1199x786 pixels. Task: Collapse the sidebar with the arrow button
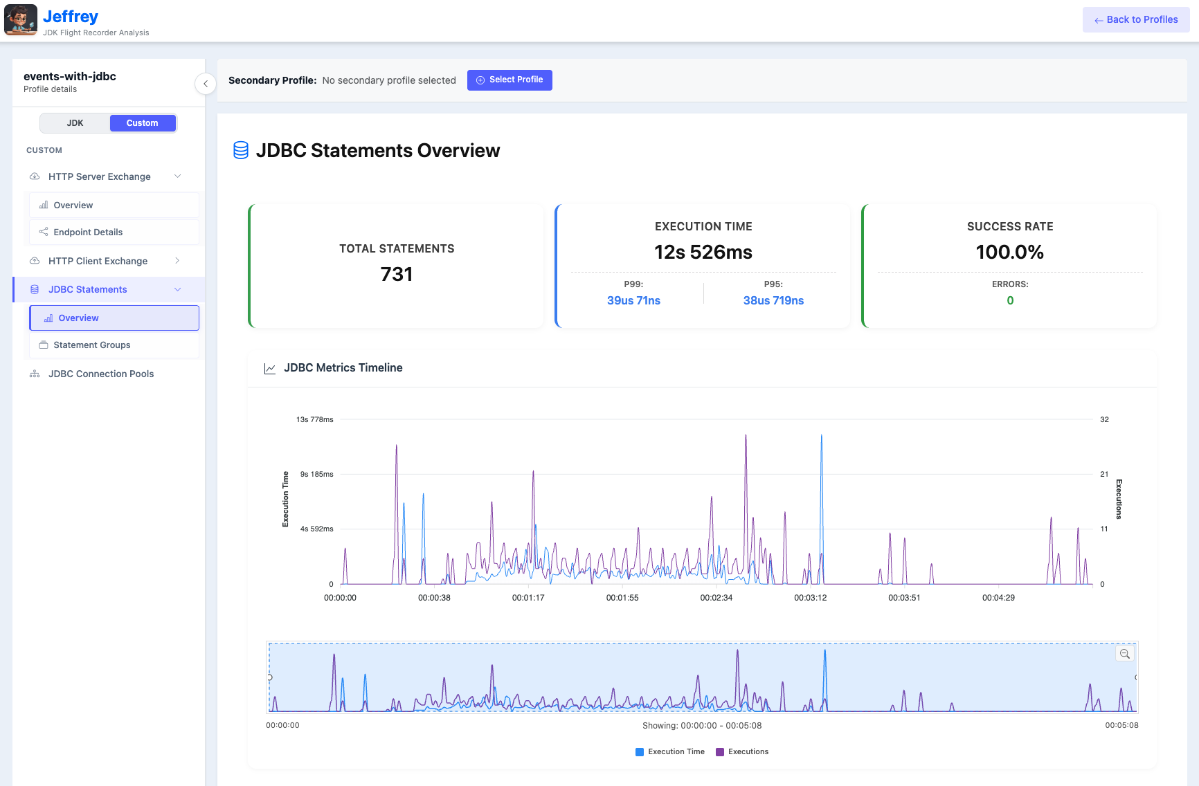[x=206, y=83]
